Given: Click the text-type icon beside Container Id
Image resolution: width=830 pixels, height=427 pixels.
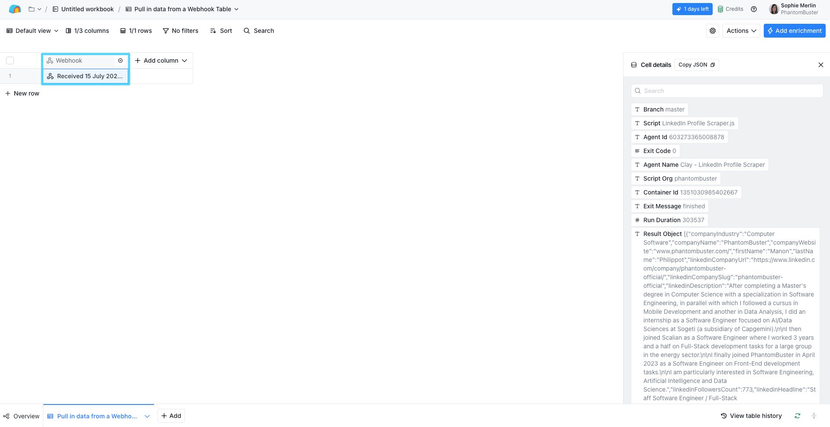Looking at the screenshot, I should [x=637, y=192].
